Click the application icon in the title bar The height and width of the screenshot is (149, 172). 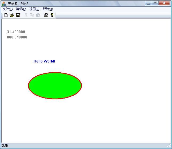tap(4, 4)
